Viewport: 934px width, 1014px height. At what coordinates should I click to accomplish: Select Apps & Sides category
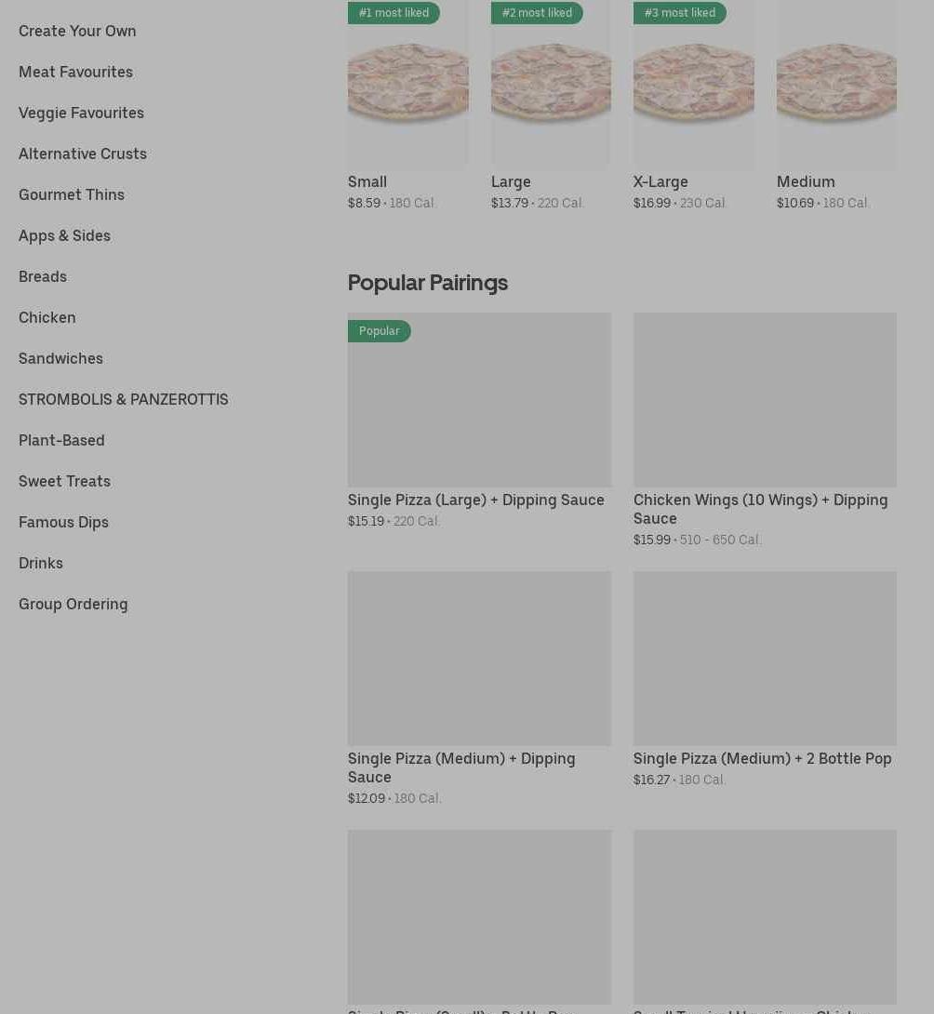[x=64, y=235]
